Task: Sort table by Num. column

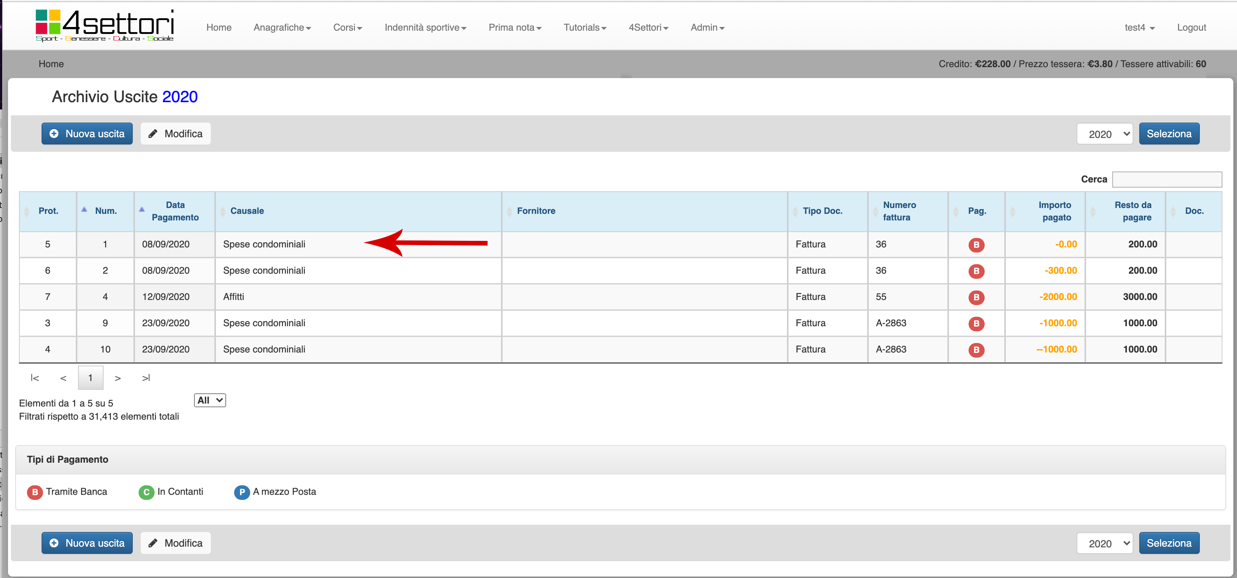Action: tap(106, 211)
